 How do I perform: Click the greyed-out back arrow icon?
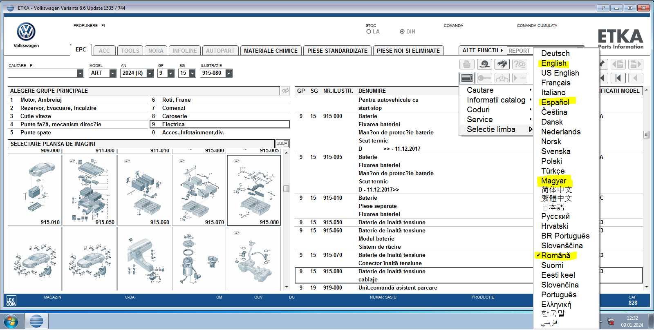coord(635,78)
